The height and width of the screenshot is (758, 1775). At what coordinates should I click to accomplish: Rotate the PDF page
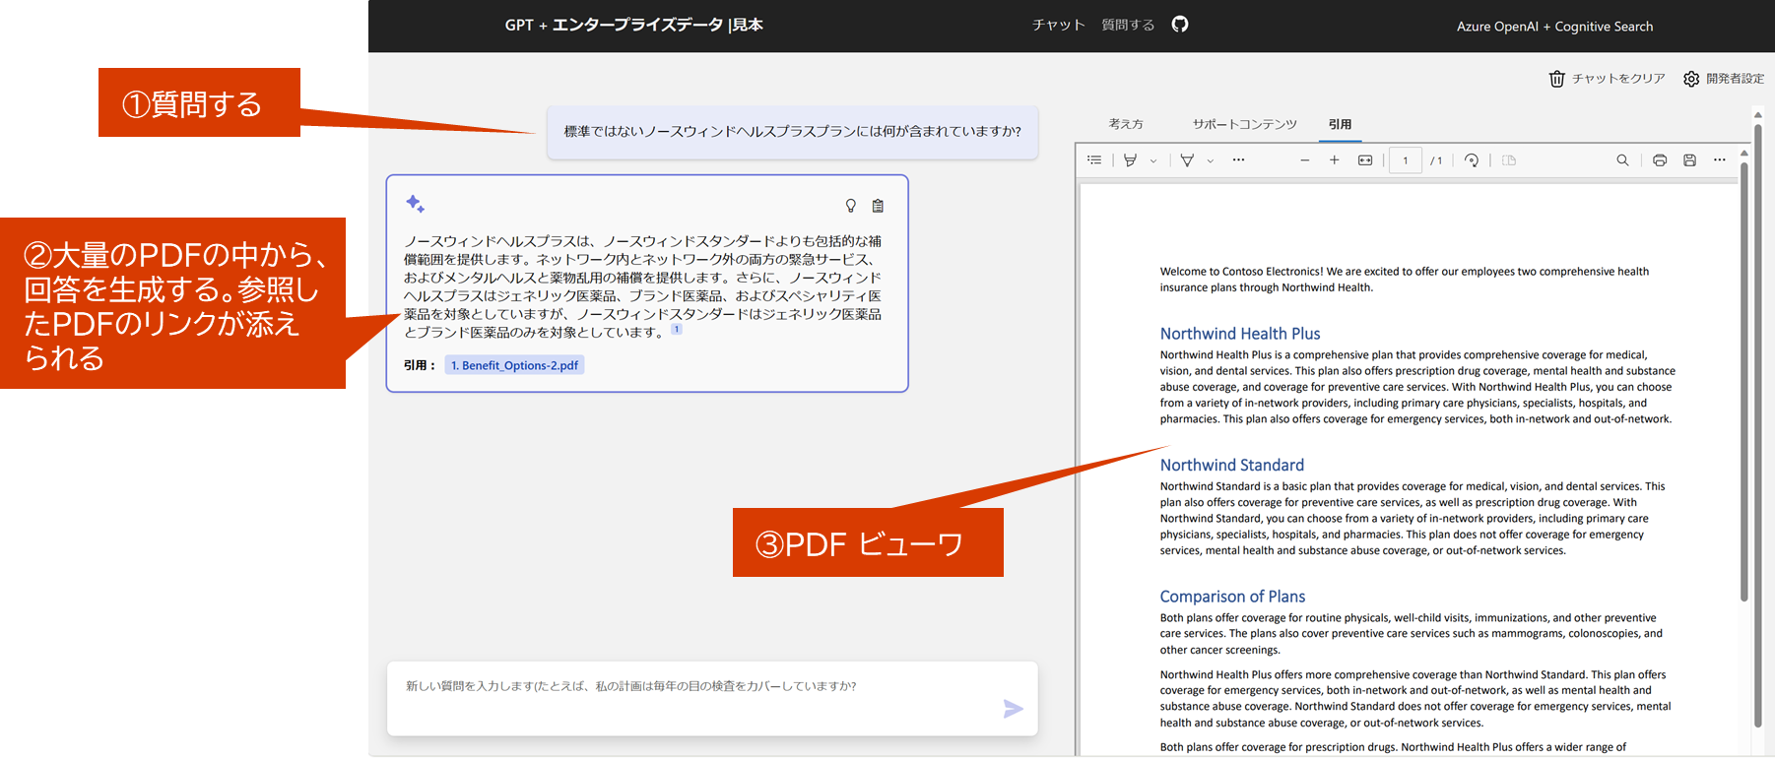[x=1472, y=159]
